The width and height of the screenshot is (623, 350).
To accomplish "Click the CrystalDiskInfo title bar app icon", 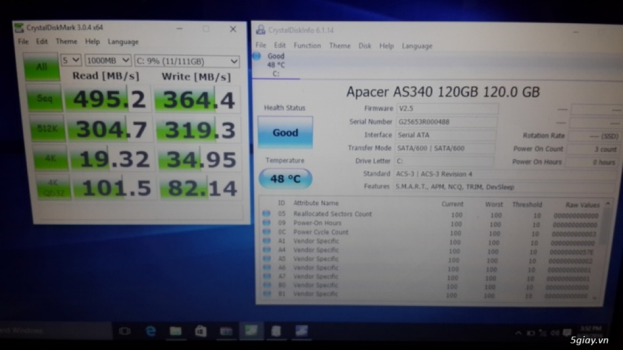I will coord(260,30).
